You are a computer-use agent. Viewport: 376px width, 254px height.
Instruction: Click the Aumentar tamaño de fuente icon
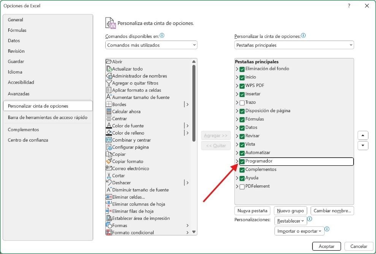point(109,97)
